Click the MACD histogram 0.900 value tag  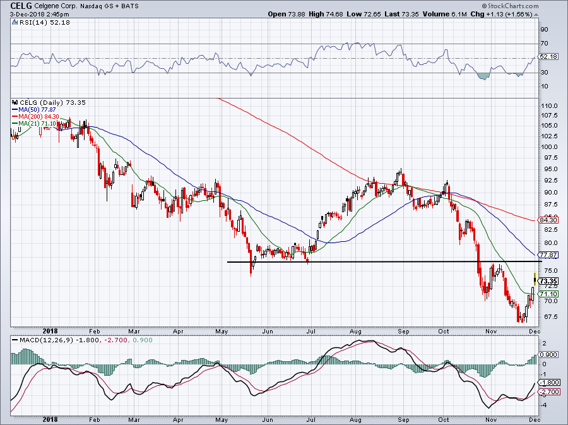pos(548,355)
